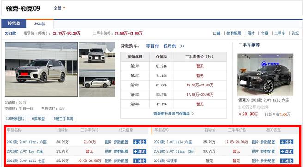Image resolution: width=305 pixels, height=167 pixels.
Task: Open the 全部 dropdown next to 领克09
Action: (59, 8)
